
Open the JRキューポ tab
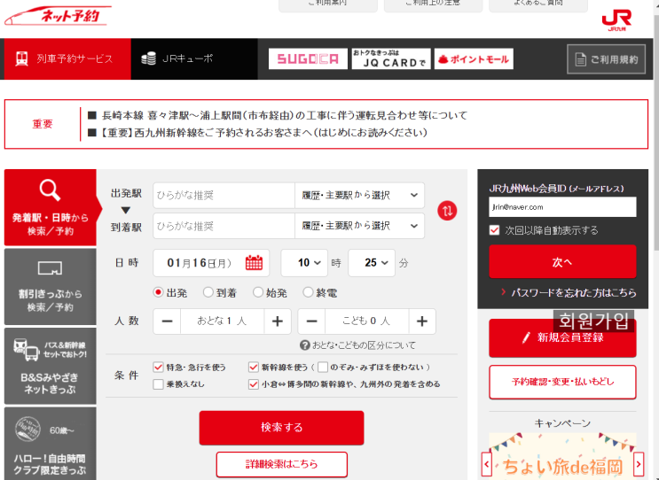click(194, 58)
